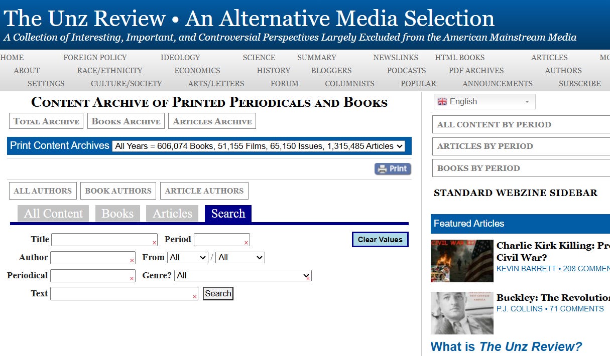Click the Search submit button
This screenshot has width=610, height=356.
coord(218,293)
